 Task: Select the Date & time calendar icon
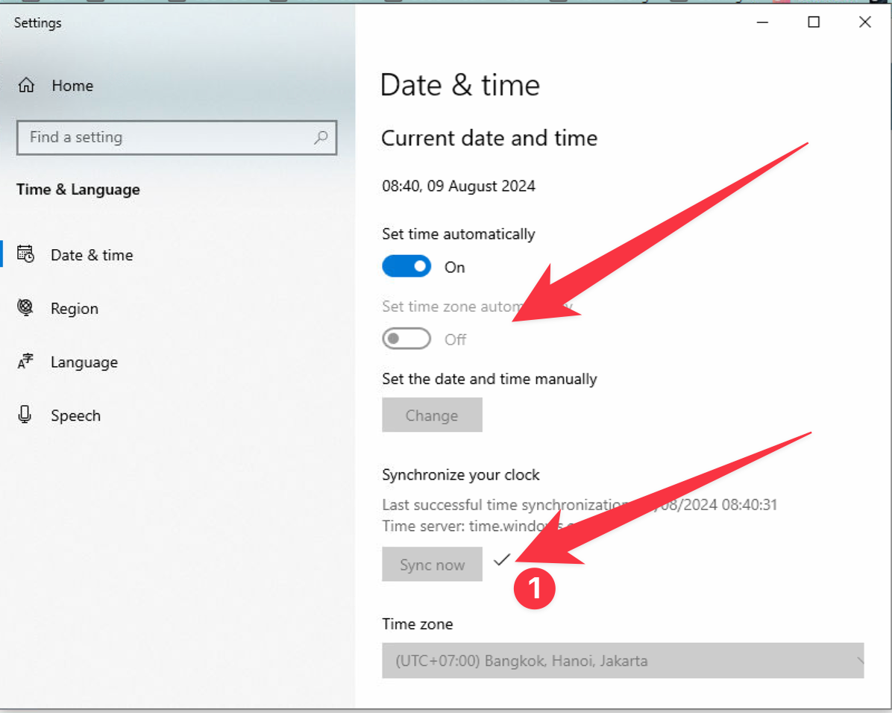click(x=26, y=254)
